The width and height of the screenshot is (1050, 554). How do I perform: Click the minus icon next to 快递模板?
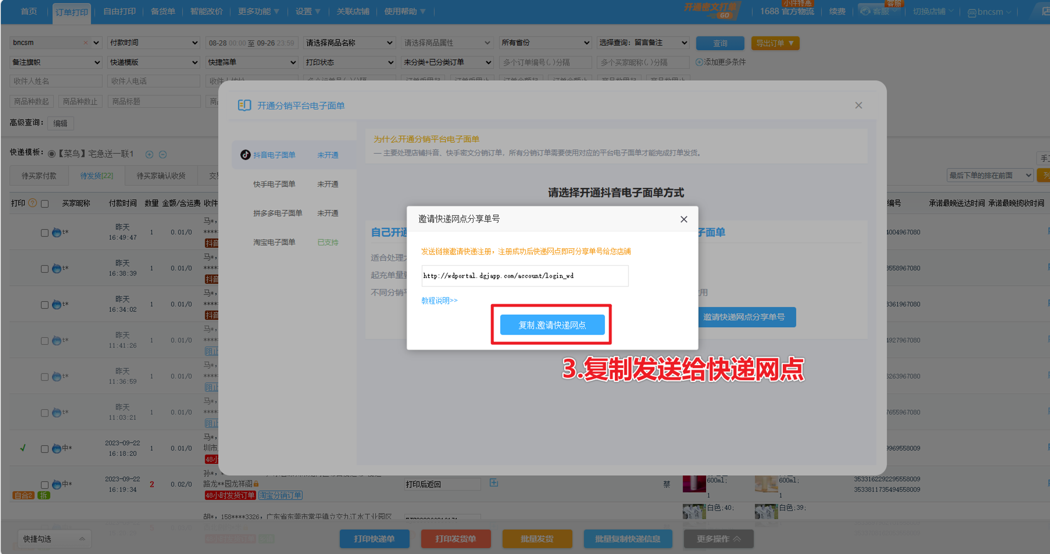click(163, 154)
